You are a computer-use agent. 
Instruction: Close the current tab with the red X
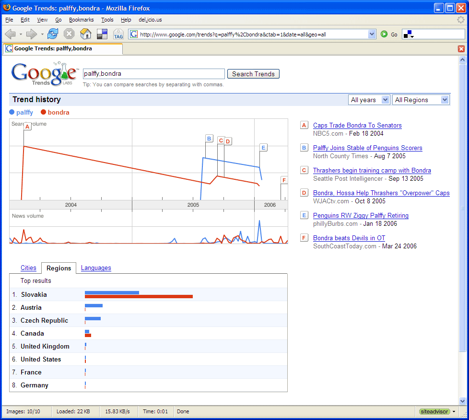click(x=461, y=49)
